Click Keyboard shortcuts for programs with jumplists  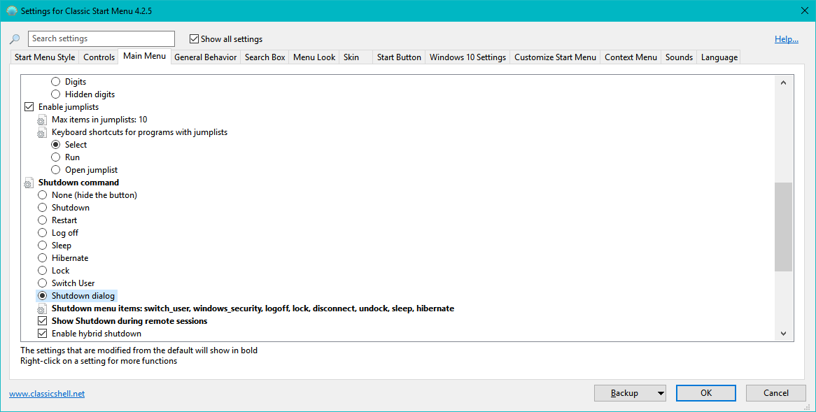139,132
